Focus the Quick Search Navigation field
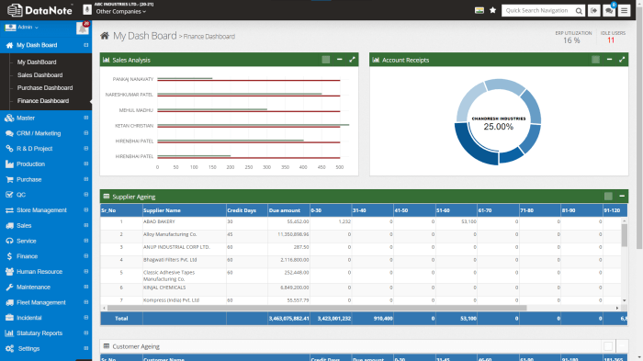 click(537, 11)
